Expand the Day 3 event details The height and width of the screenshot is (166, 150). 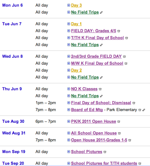(x=69, y=5)
